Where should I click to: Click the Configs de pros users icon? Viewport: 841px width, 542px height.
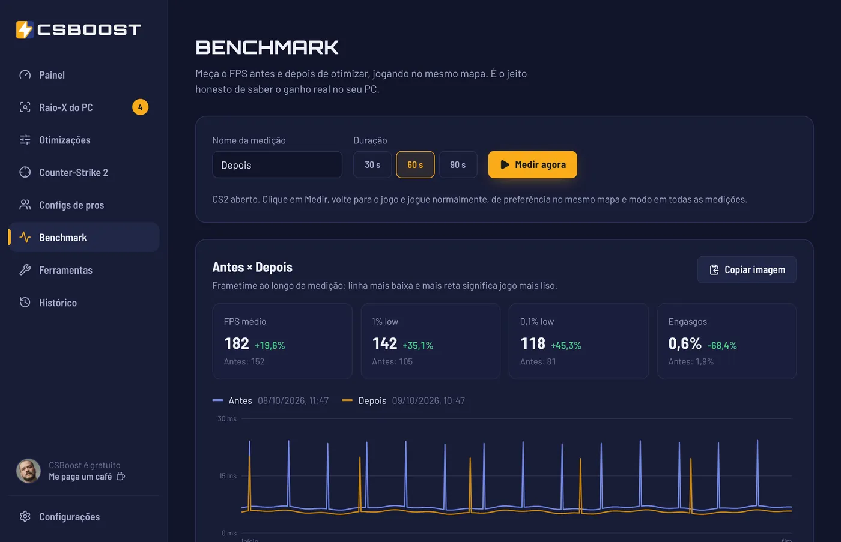click(25, 205)
